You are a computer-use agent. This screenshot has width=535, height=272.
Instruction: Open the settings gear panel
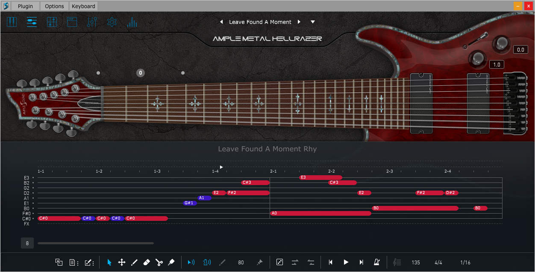[x=112, y=22]
